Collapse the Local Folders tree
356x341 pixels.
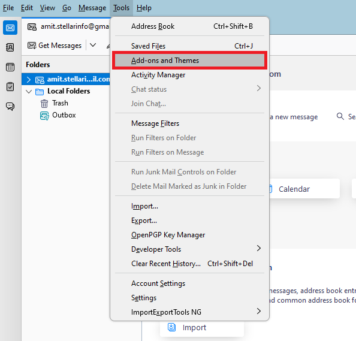tap(29, 92)
